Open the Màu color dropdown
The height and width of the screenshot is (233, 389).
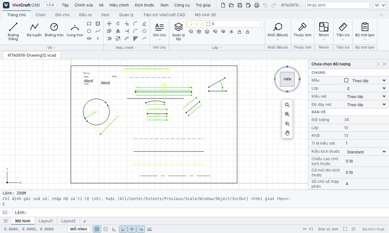tap(365, 81)
